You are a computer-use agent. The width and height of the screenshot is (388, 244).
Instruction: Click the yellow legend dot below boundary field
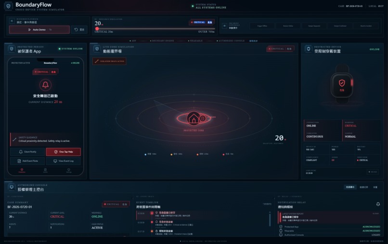pyautogui.click(x=171, y=154)
